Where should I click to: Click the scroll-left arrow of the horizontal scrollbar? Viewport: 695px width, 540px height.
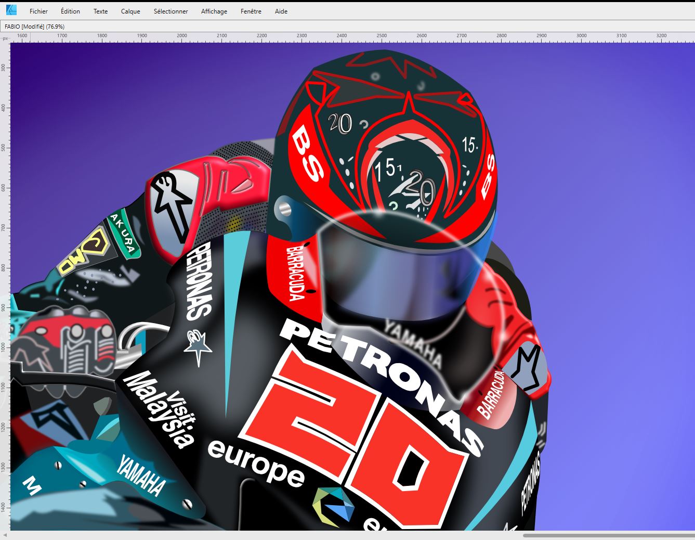point(5,535)
